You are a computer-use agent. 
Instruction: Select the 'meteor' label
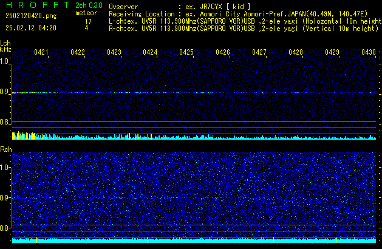tap(86, 13)
